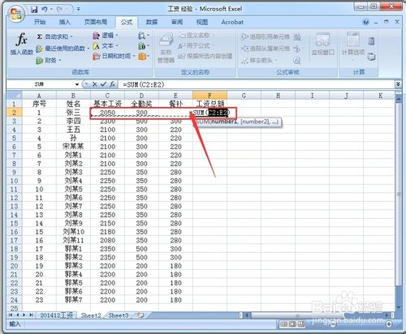Click in the formula bar text
The height and width of the screenshot is (334, 406).
coord(144,84)
